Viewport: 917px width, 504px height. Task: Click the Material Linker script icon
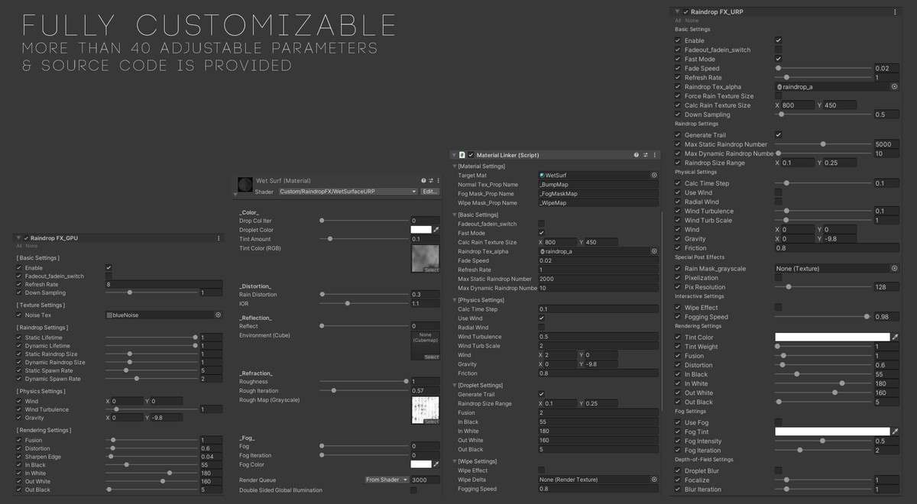coord(463,155)
